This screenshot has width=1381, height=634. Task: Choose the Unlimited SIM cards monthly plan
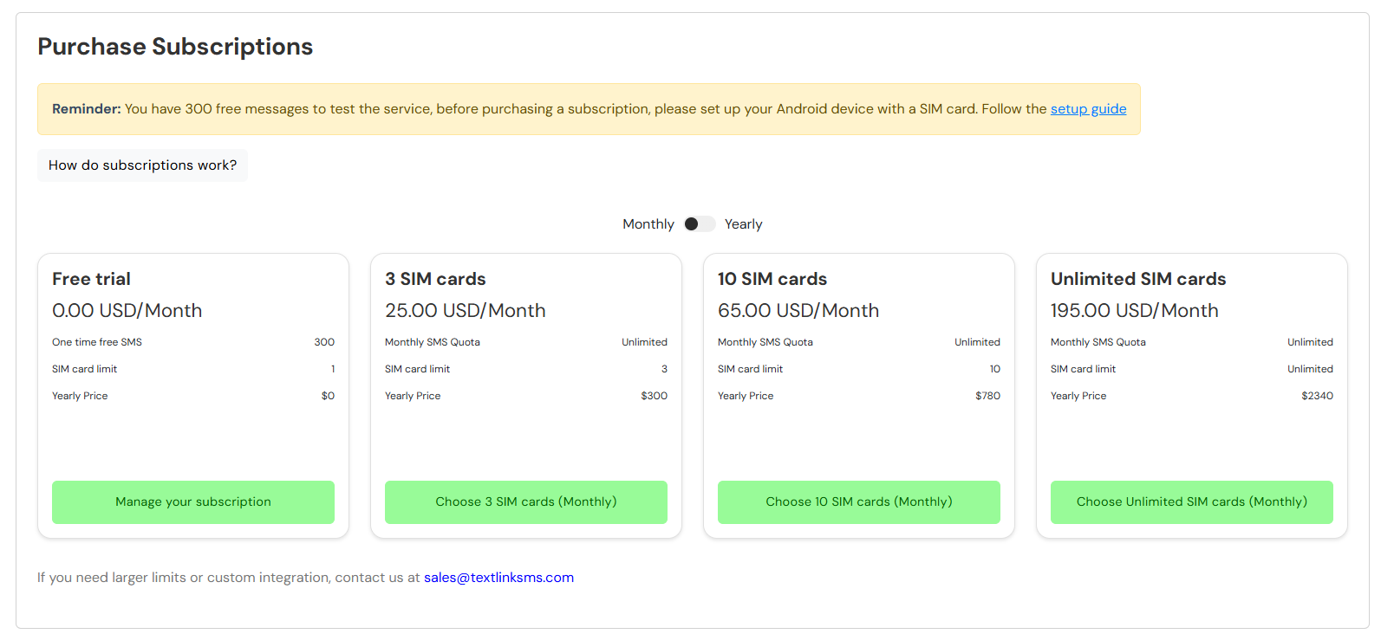[1191, 502]
